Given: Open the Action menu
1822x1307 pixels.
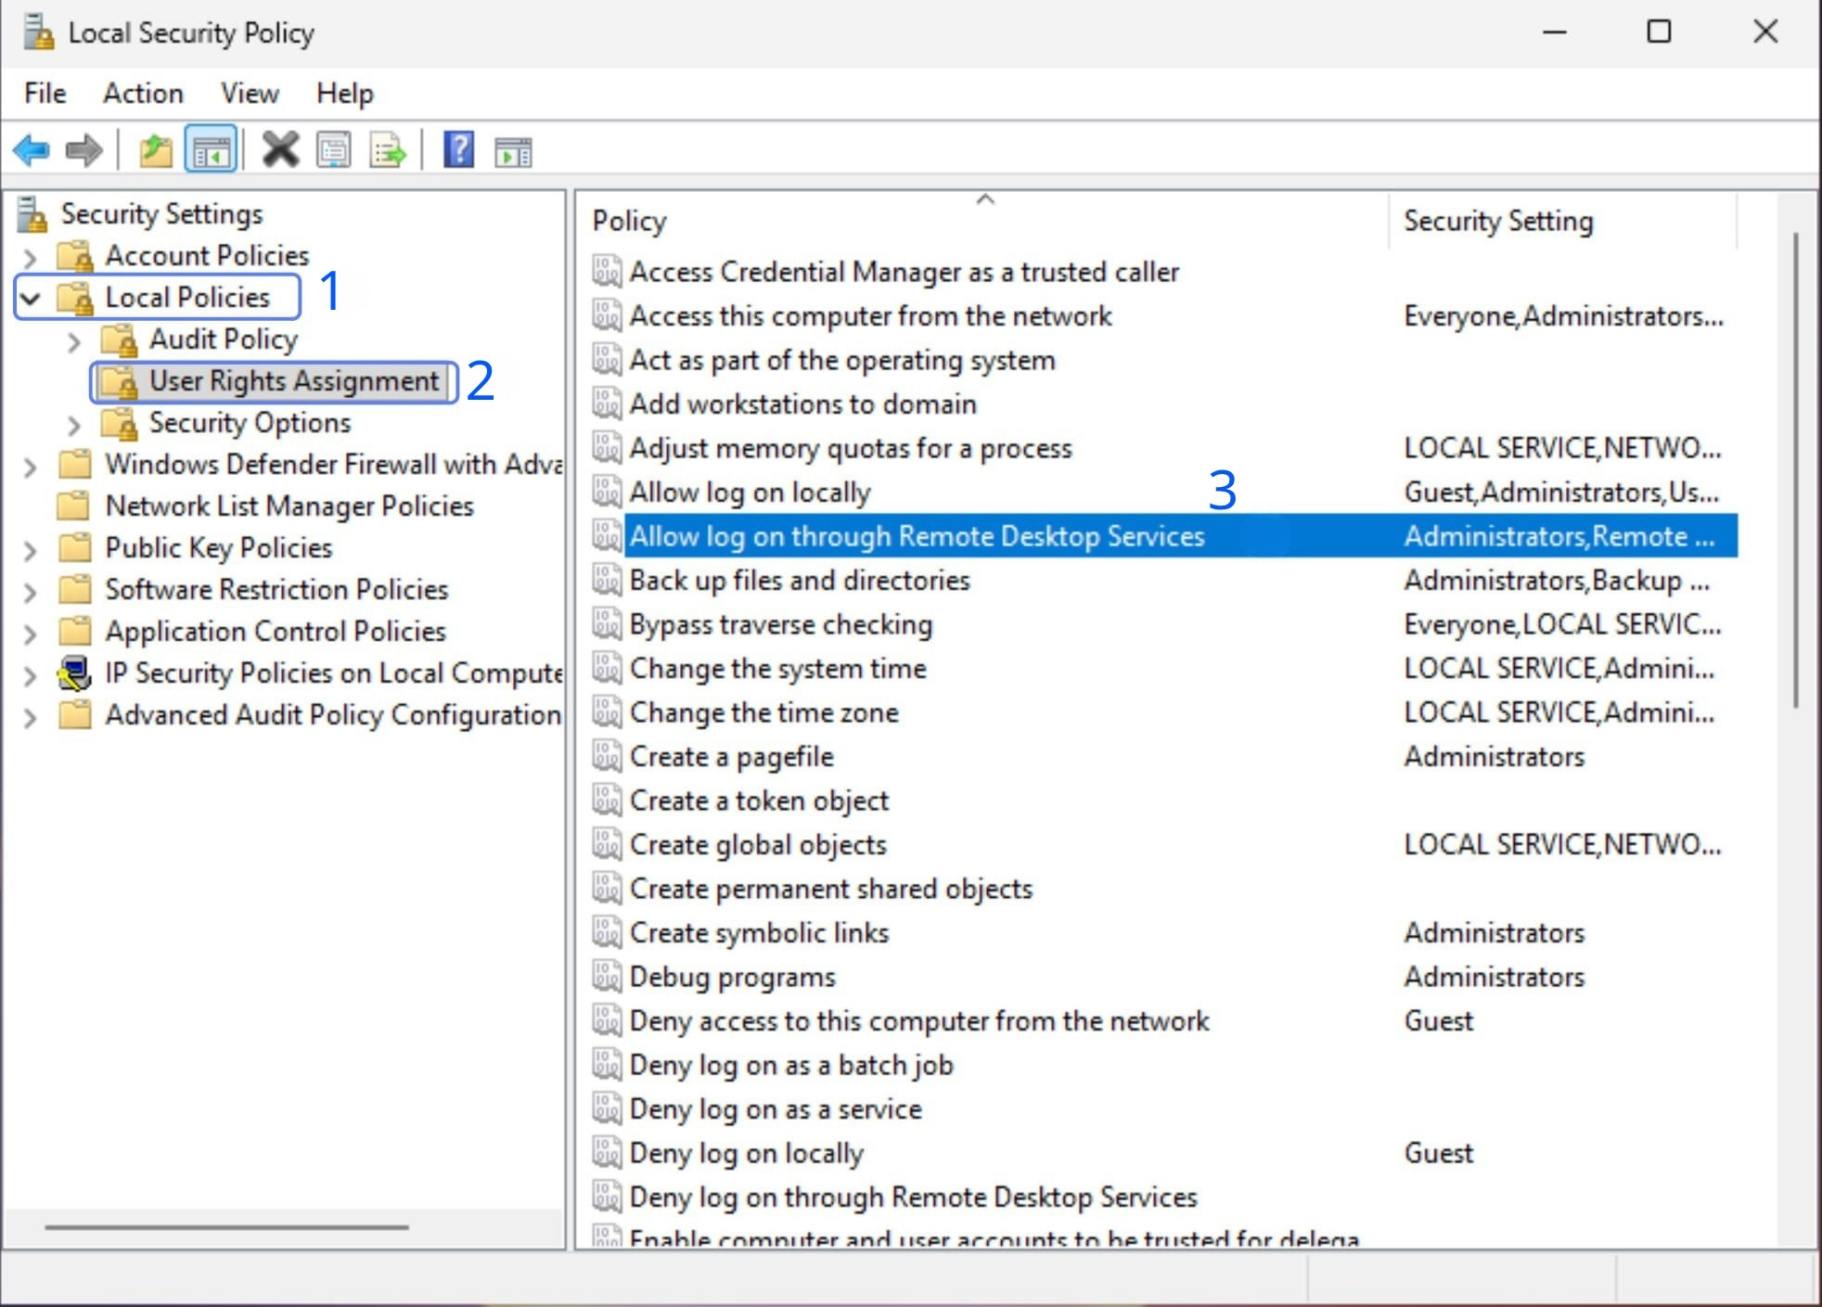Looking at the screenshot, I should pyautogui.click(x=143, y=93).
